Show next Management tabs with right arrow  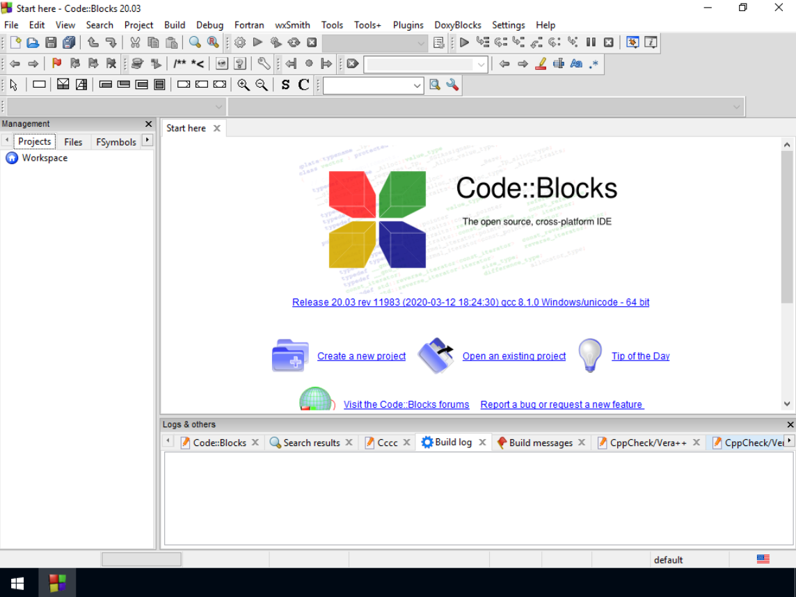(148, 140)
